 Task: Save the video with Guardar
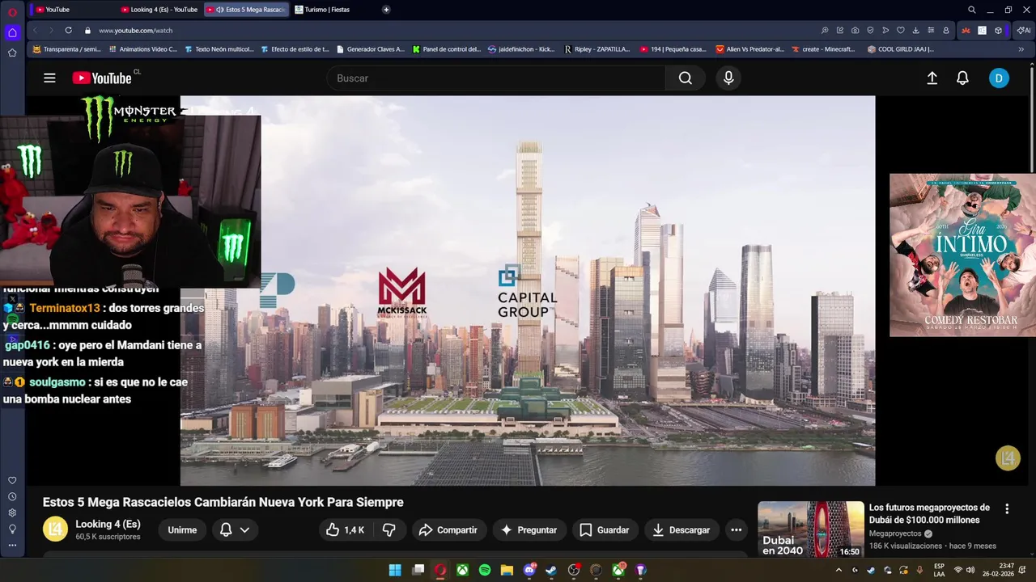click(605, 530)
